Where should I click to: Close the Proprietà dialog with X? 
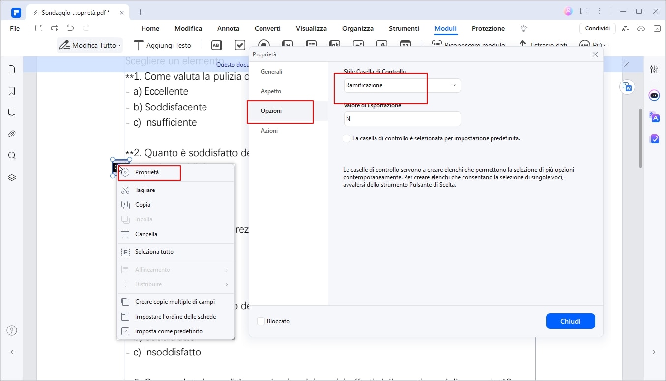[x=595, y=54]
